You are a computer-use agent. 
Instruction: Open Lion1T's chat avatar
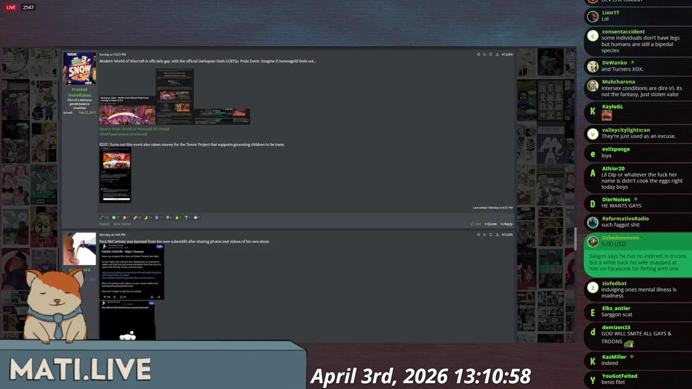(593, 17)
